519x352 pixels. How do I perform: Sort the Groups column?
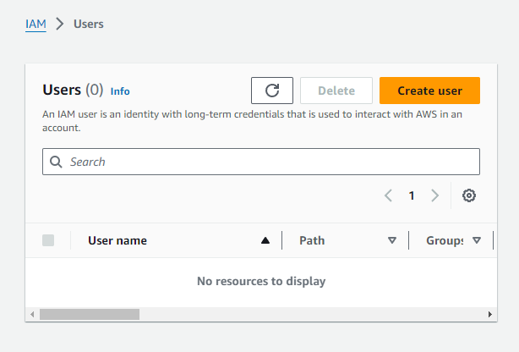pyautogui.click(x=476, y=240)
